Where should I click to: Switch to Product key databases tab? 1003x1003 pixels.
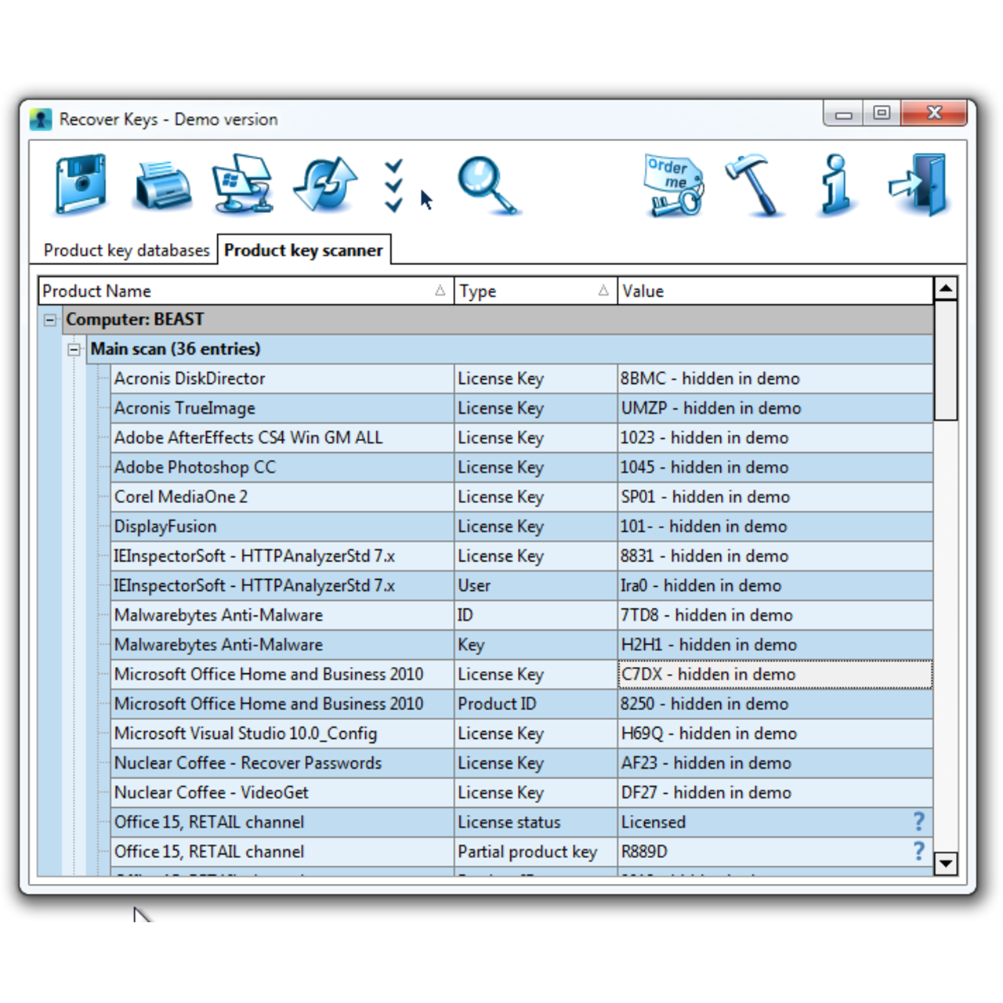[x=127, y=250]
